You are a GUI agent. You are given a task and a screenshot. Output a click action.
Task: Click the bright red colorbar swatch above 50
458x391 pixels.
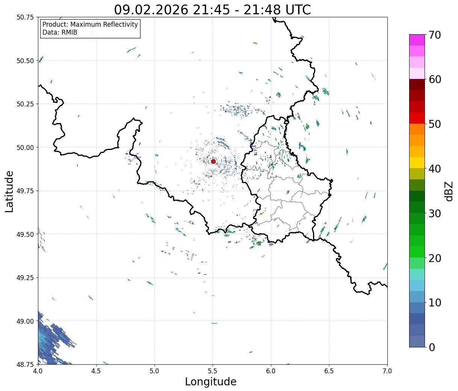click(417, 118)
